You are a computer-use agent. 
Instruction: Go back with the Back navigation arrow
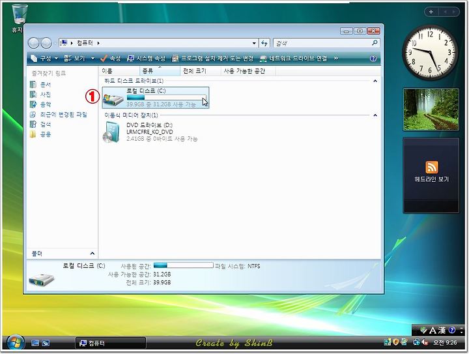point(33,44)
